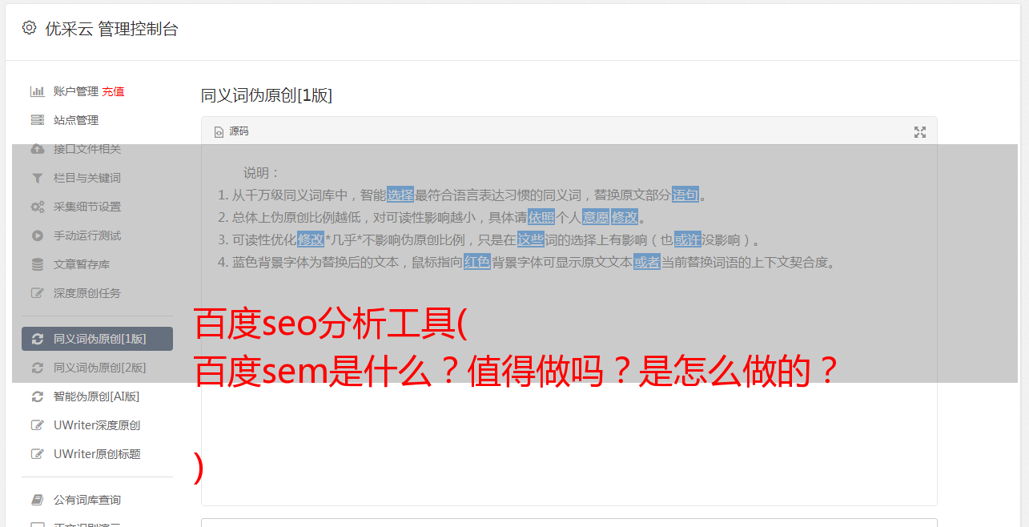Click the red 充值 recharge link
This screenshot has height=527, width=1029.
click(113, 91)
